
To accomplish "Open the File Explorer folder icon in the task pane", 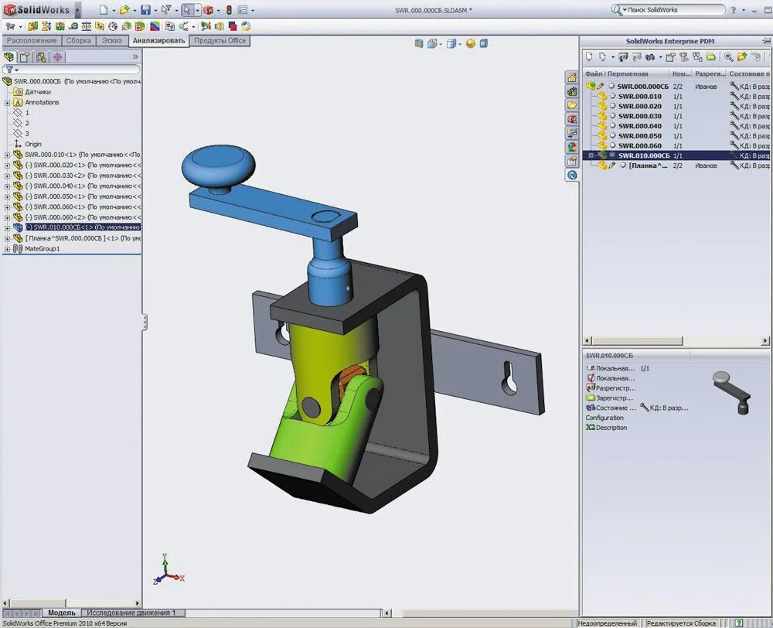I will point(572,105).
